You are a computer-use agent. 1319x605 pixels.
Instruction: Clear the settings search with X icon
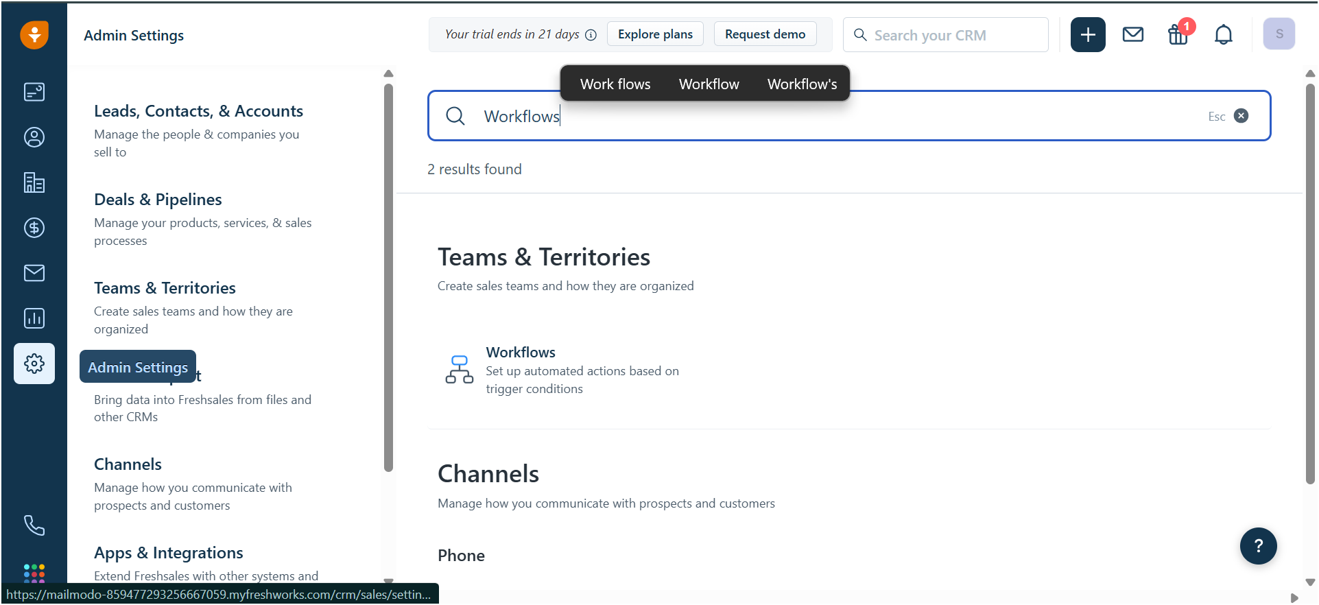pos(1241,116)
